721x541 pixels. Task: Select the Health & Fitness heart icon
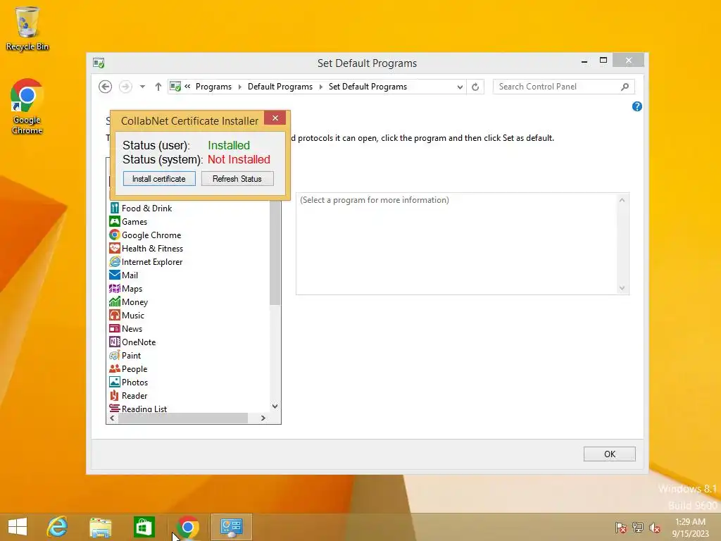point(115,248)
